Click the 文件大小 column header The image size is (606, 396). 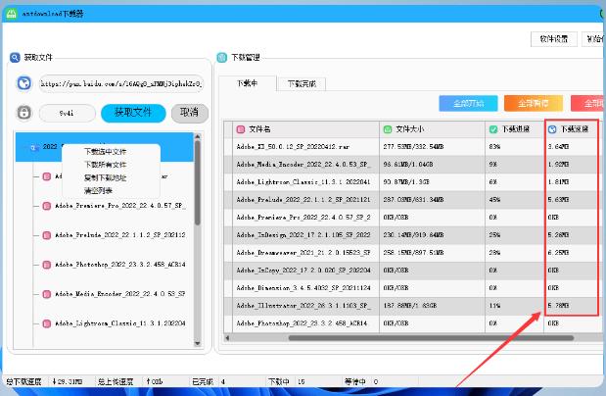coord(432,129)
